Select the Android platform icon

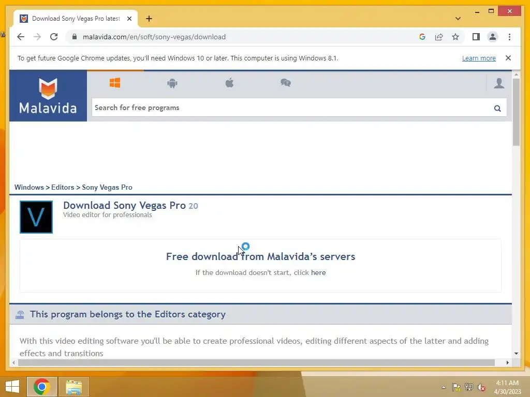(x=172, y=83)
